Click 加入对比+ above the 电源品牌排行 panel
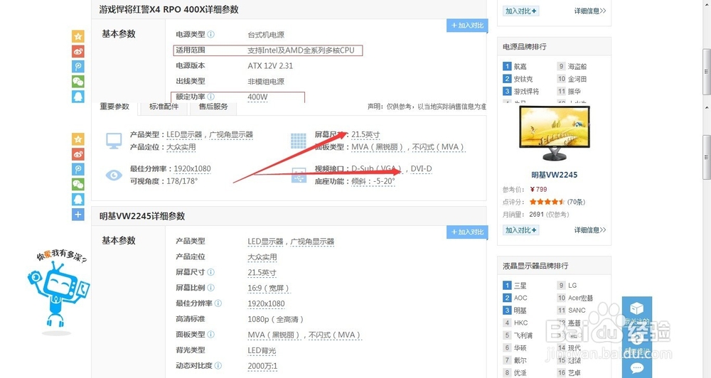Screen dimensions: 711x378 tap(520, 11)
